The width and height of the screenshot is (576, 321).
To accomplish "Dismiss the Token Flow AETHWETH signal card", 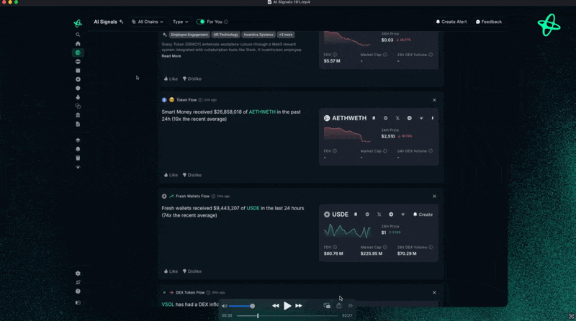I will 435,100.
